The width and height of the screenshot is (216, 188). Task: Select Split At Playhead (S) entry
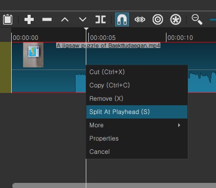(x=137, y=112)
